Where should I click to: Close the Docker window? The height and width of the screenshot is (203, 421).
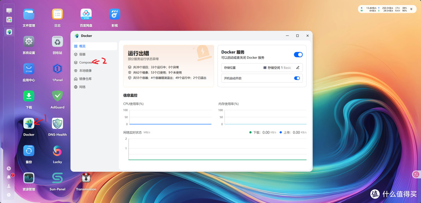coord(308,36)
